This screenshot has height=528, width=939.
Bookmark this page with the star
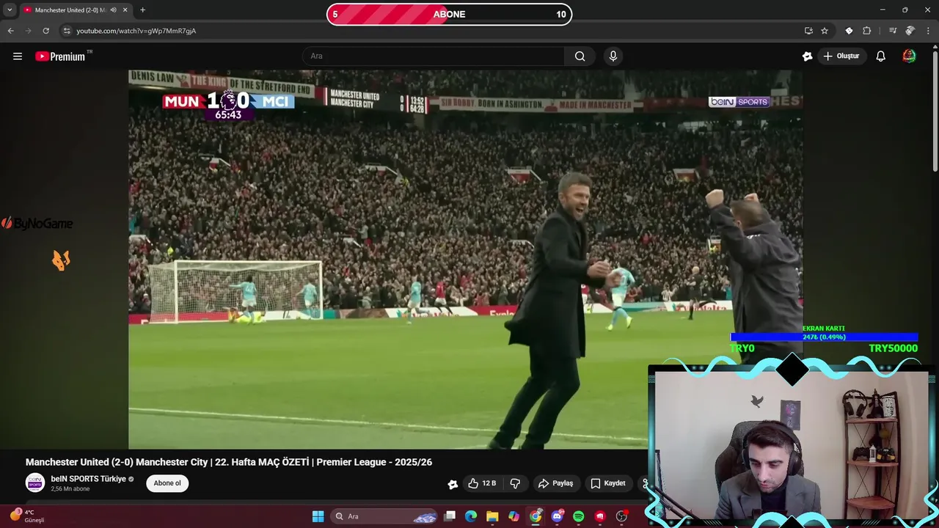[x=825, y=31]
